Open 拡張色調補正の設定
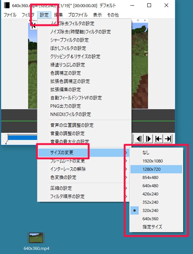The height and width of the screenshot is (254, 193). (x=84, y=81)
